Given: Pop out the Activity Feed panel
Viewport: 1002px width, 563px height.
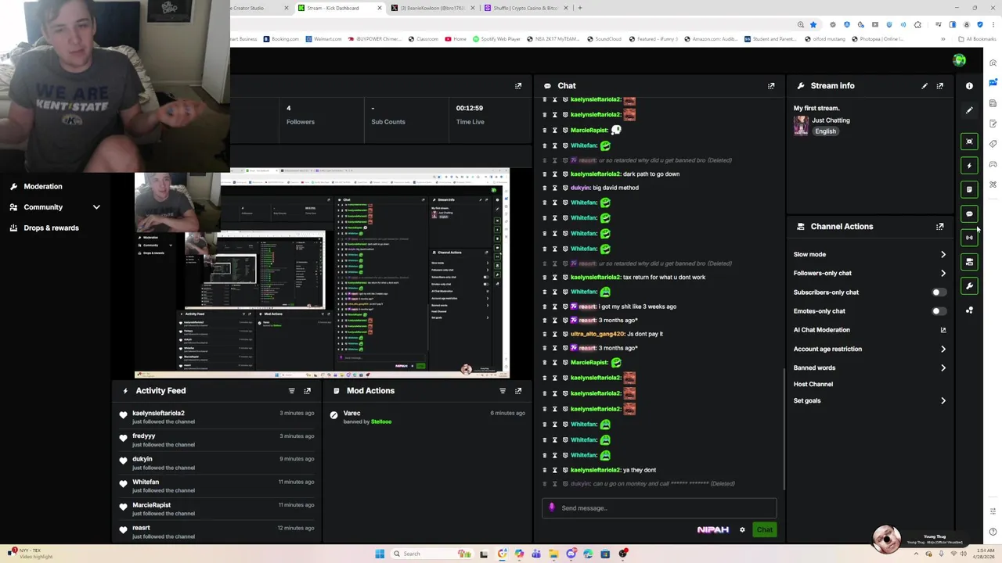Looking at the screenshot, I should pyautogui.click(x=308, y=391).
